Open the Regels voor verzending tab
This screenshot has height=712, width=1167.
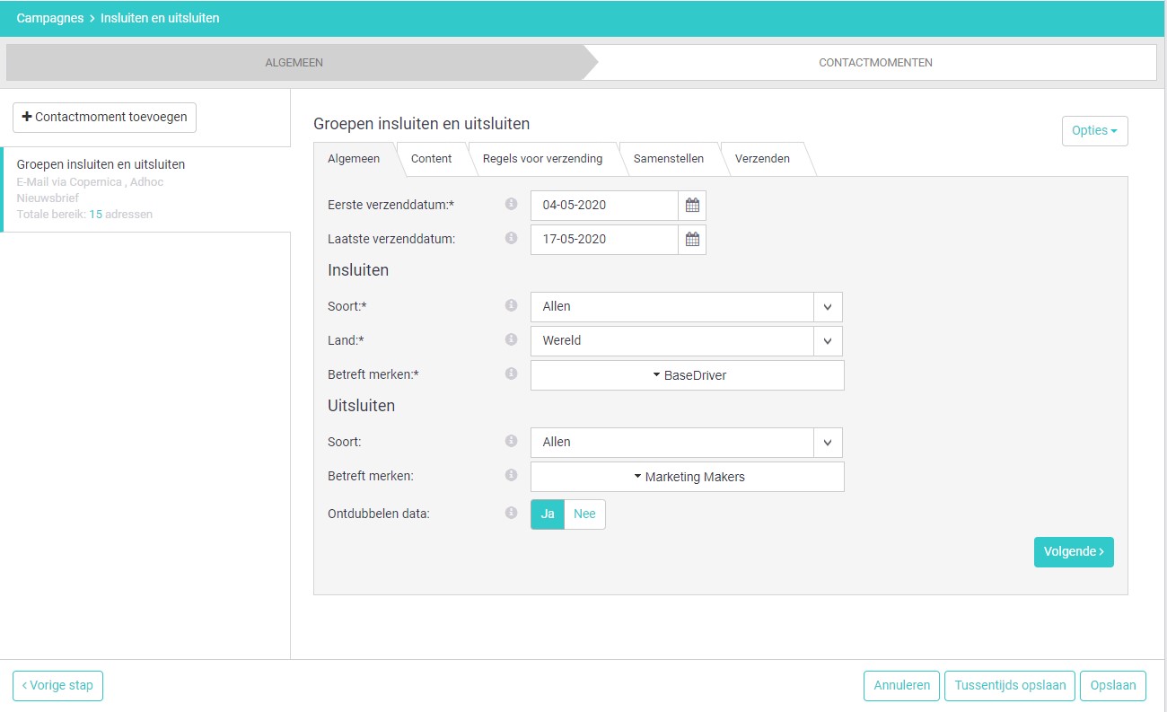click(542, 159)
